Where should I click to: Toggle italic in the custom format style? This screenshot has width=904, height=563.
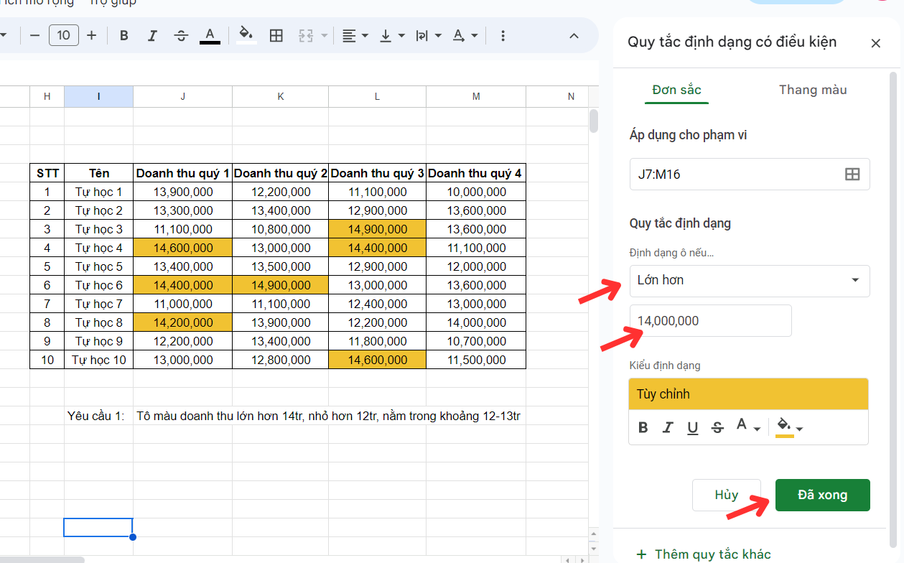pos(668,428)
